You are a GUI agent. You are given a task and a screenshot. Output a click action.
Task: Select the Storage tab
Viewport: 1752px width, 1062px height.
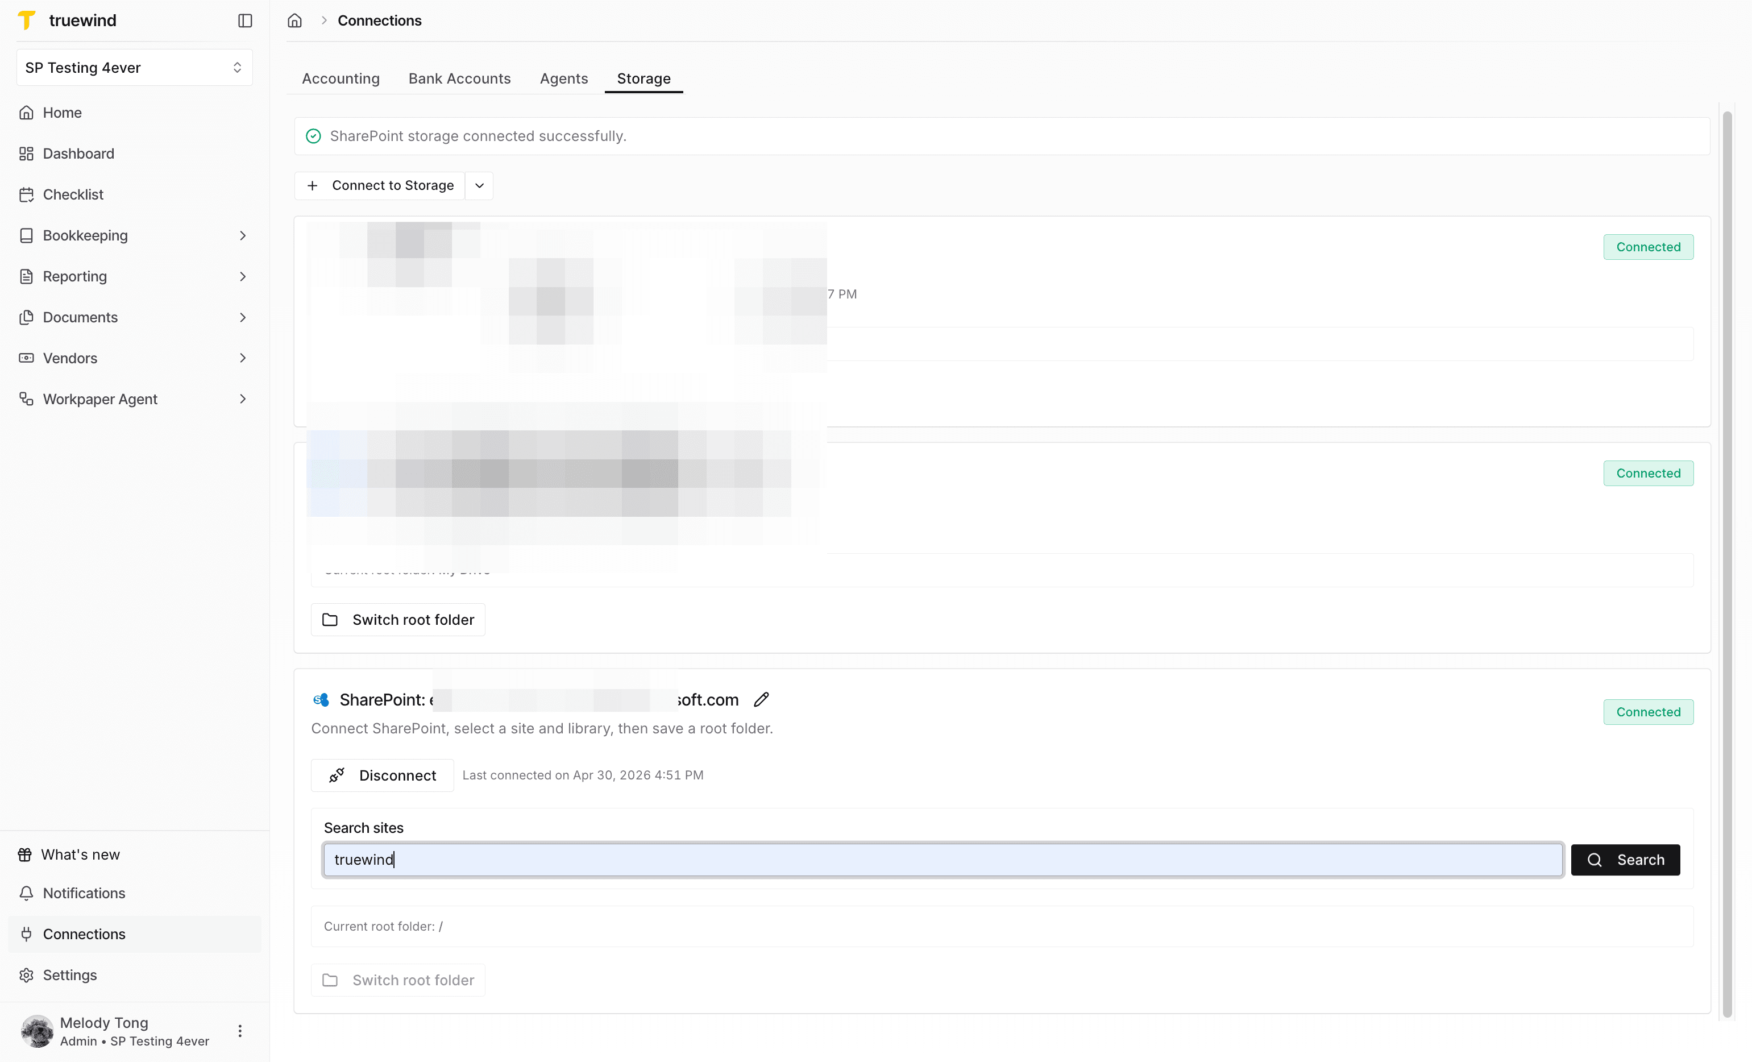tap(643, 78)
